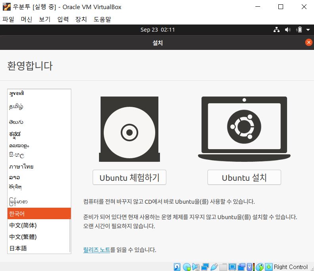Click the Ubuntu battery indicator icon
The height and width of the screenshot is (271, 314).
[x=299, y=30]
